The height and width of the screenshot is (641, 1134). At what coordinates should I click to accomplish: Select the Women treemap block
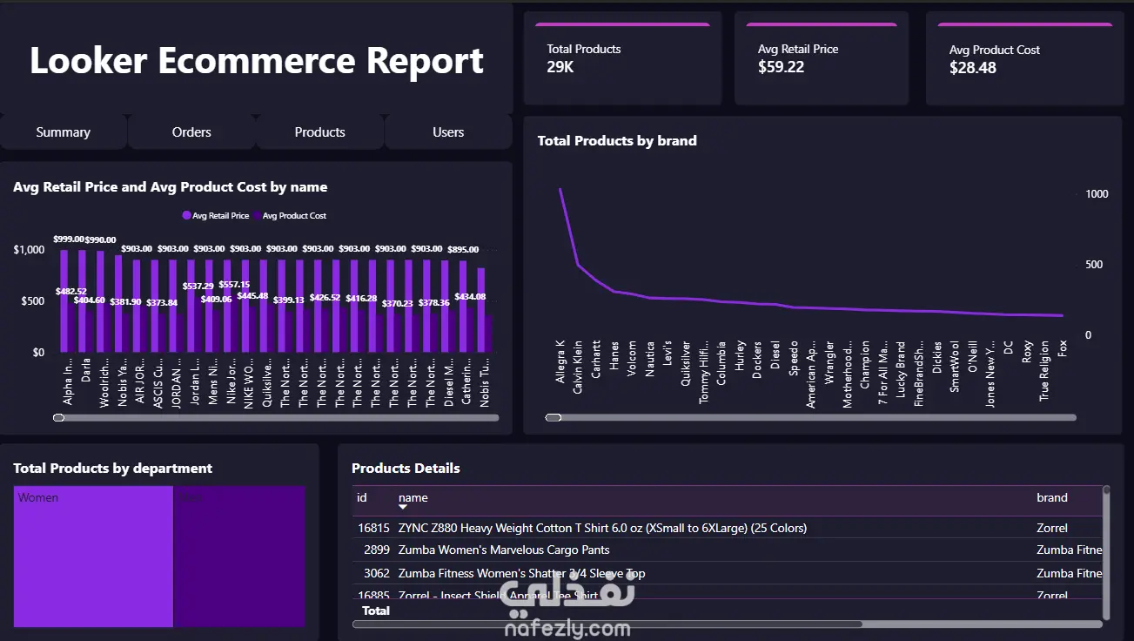[93, 556]
